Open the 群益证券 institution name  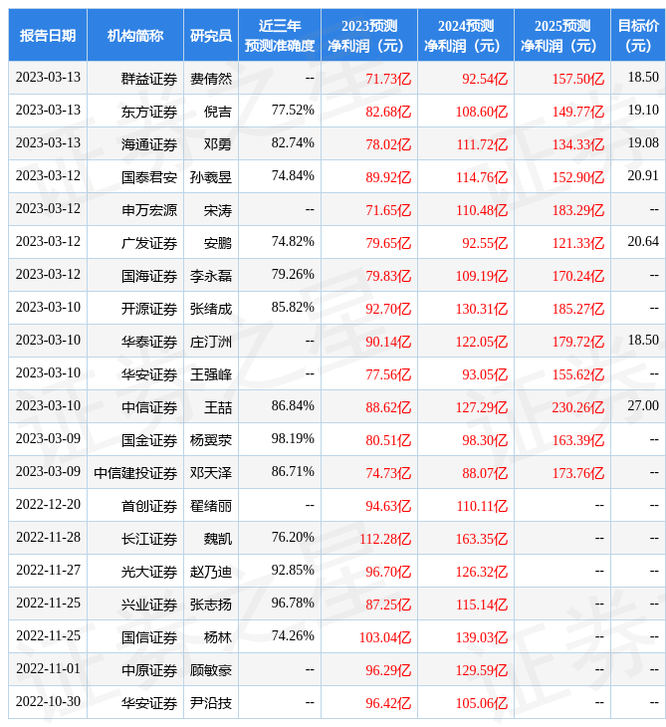149,78
